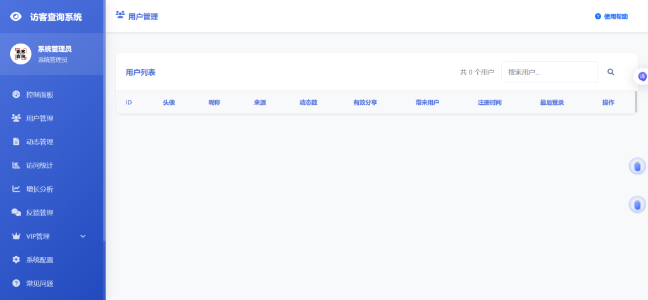Viewport: 648px width, 300px height.
Task: Click the 来源 column header
Action: 260,102
